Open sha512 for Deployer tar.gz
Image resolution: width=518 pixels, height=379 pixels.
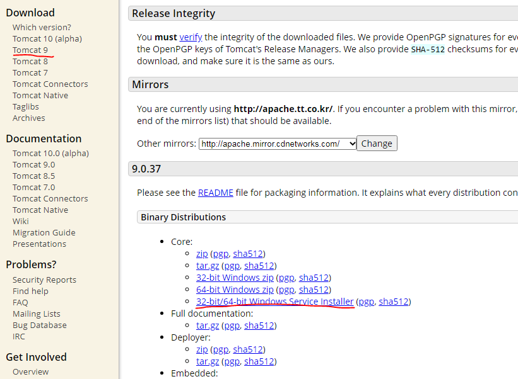(x=259, y=361)
